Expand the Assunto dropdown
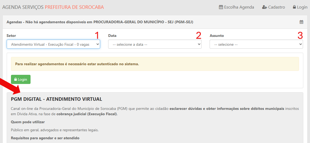This screenshot has width=310, height=143. (x=256, y=44)
